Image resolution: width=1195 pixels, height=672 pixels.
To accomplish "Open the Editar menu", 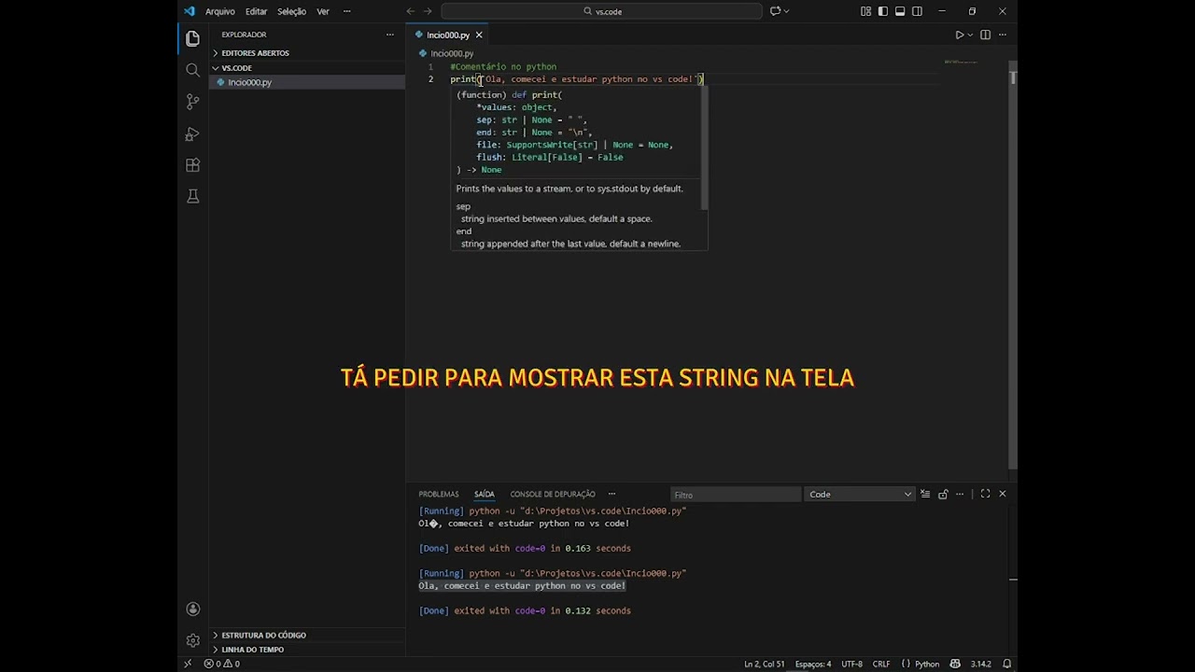I will pos(256,11).
